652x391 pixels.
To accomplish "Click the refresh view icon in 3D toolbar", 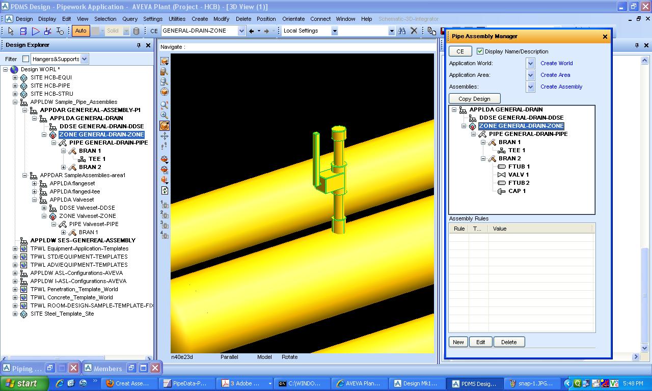I will [165, 190].
